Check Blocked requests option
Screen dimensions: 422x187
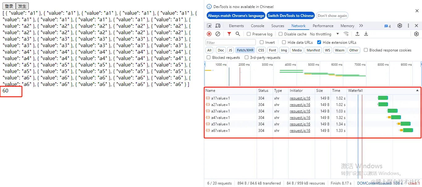point(209,57)
